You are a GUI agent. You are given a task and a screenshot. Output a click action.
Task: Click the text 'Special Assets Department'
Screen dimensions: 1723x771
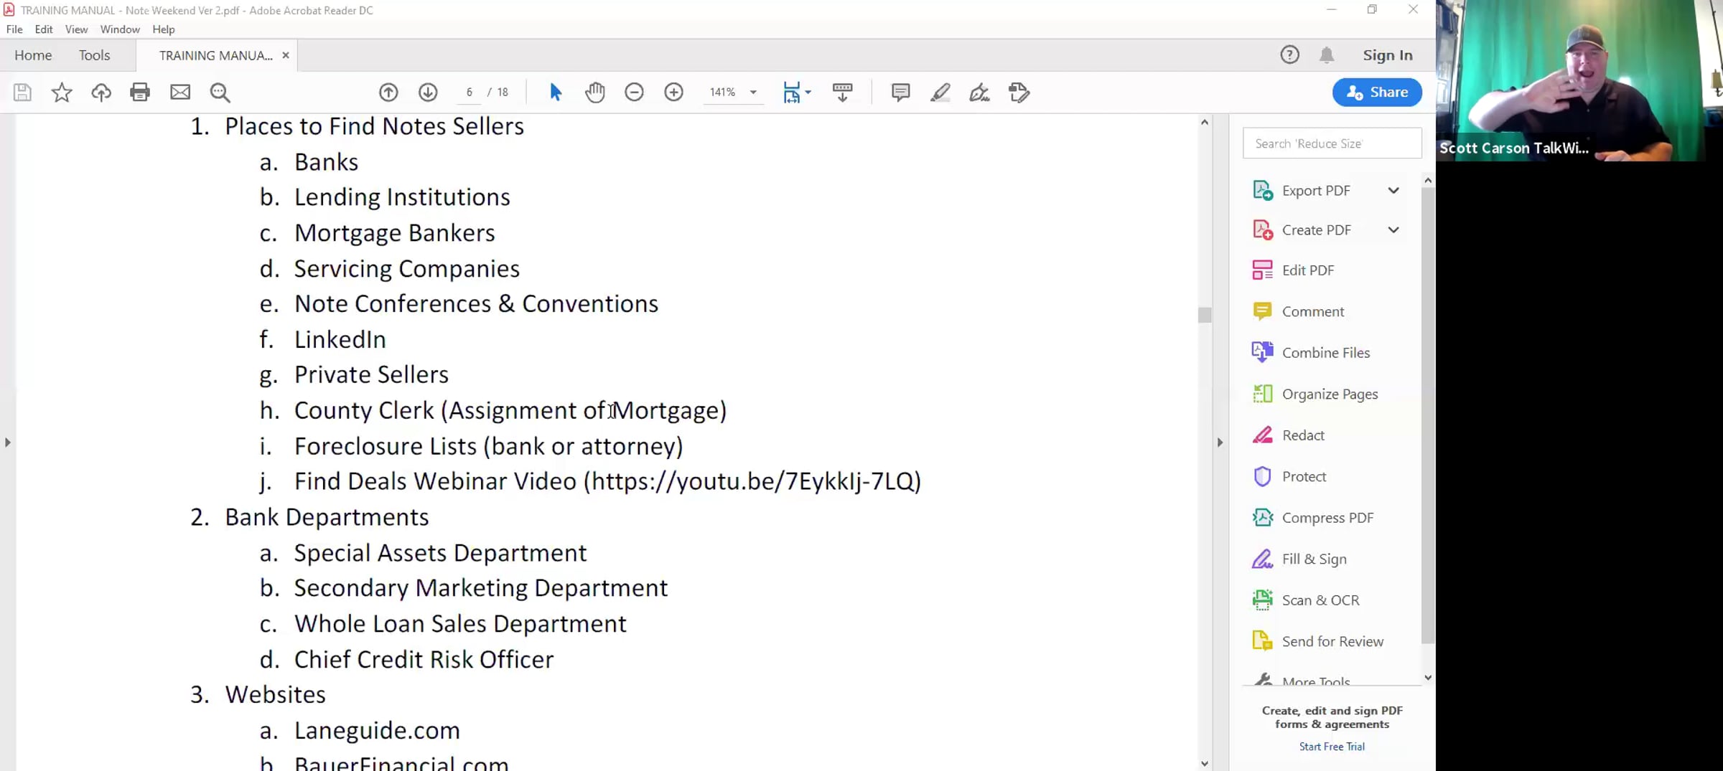point(440,553)
